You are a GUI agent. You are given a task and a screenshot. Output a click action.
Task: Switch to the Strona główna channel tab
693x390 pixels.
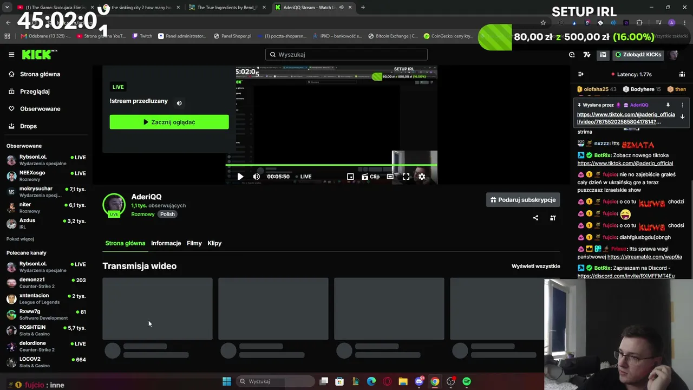[125, 243]
